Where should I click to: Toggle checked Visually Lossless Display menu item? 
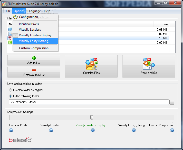(x=35, y=35)
